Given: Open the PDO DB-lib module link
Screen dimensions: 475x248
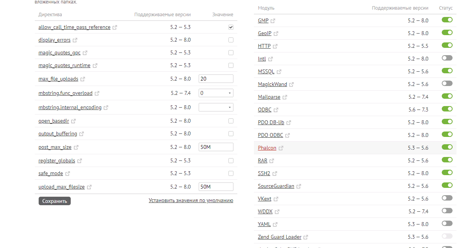Looking at the screenshot, I should pos(271,122).
